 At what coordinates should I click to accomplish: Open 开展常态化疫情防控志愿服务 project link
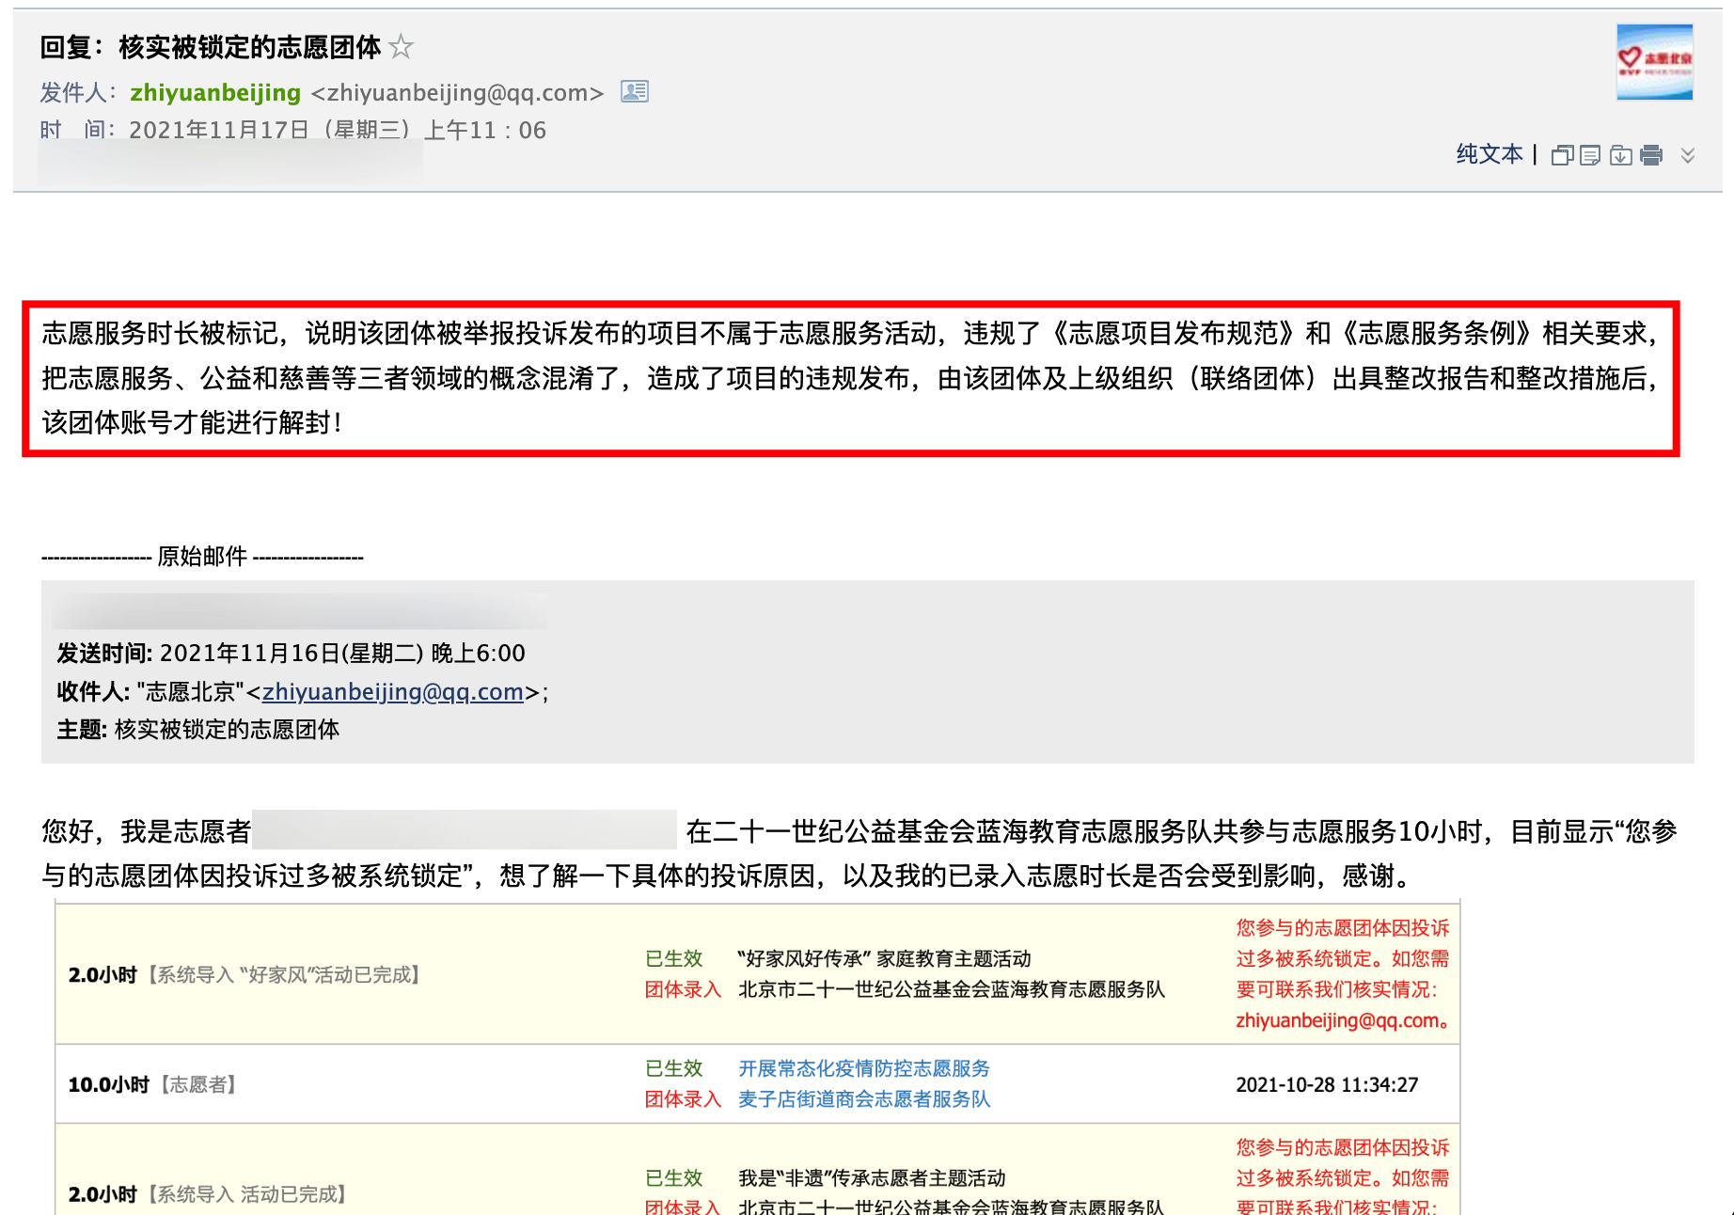[864, 1068]
